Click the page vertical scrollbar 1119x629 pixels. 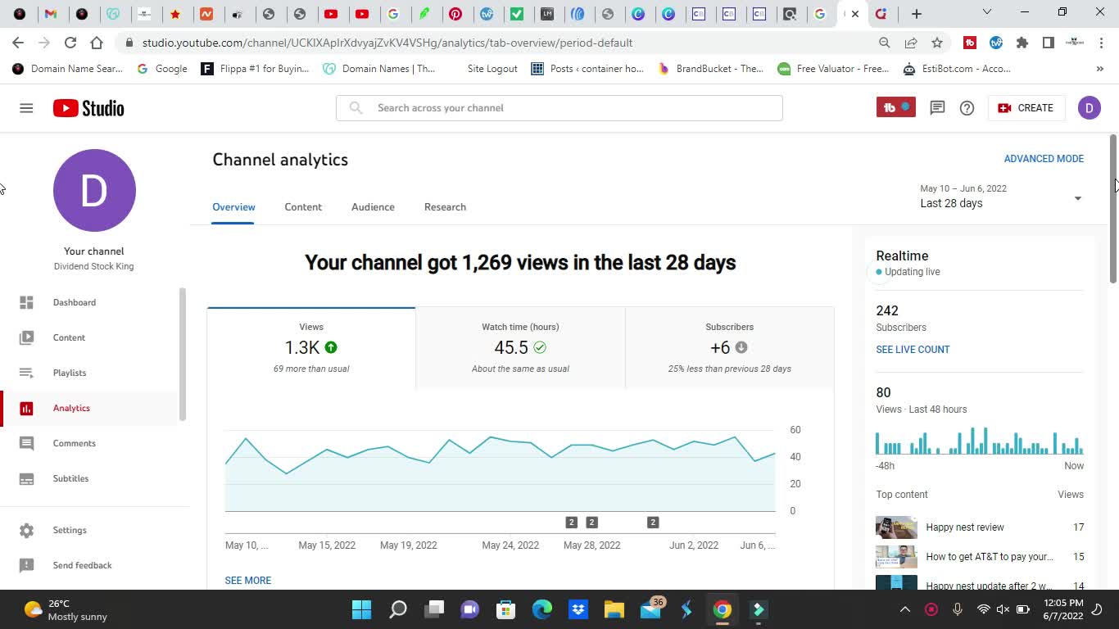[1113, 209]
